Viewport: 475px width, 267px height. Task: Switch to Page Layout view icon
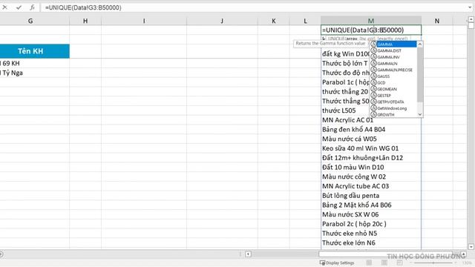point(384,263)
